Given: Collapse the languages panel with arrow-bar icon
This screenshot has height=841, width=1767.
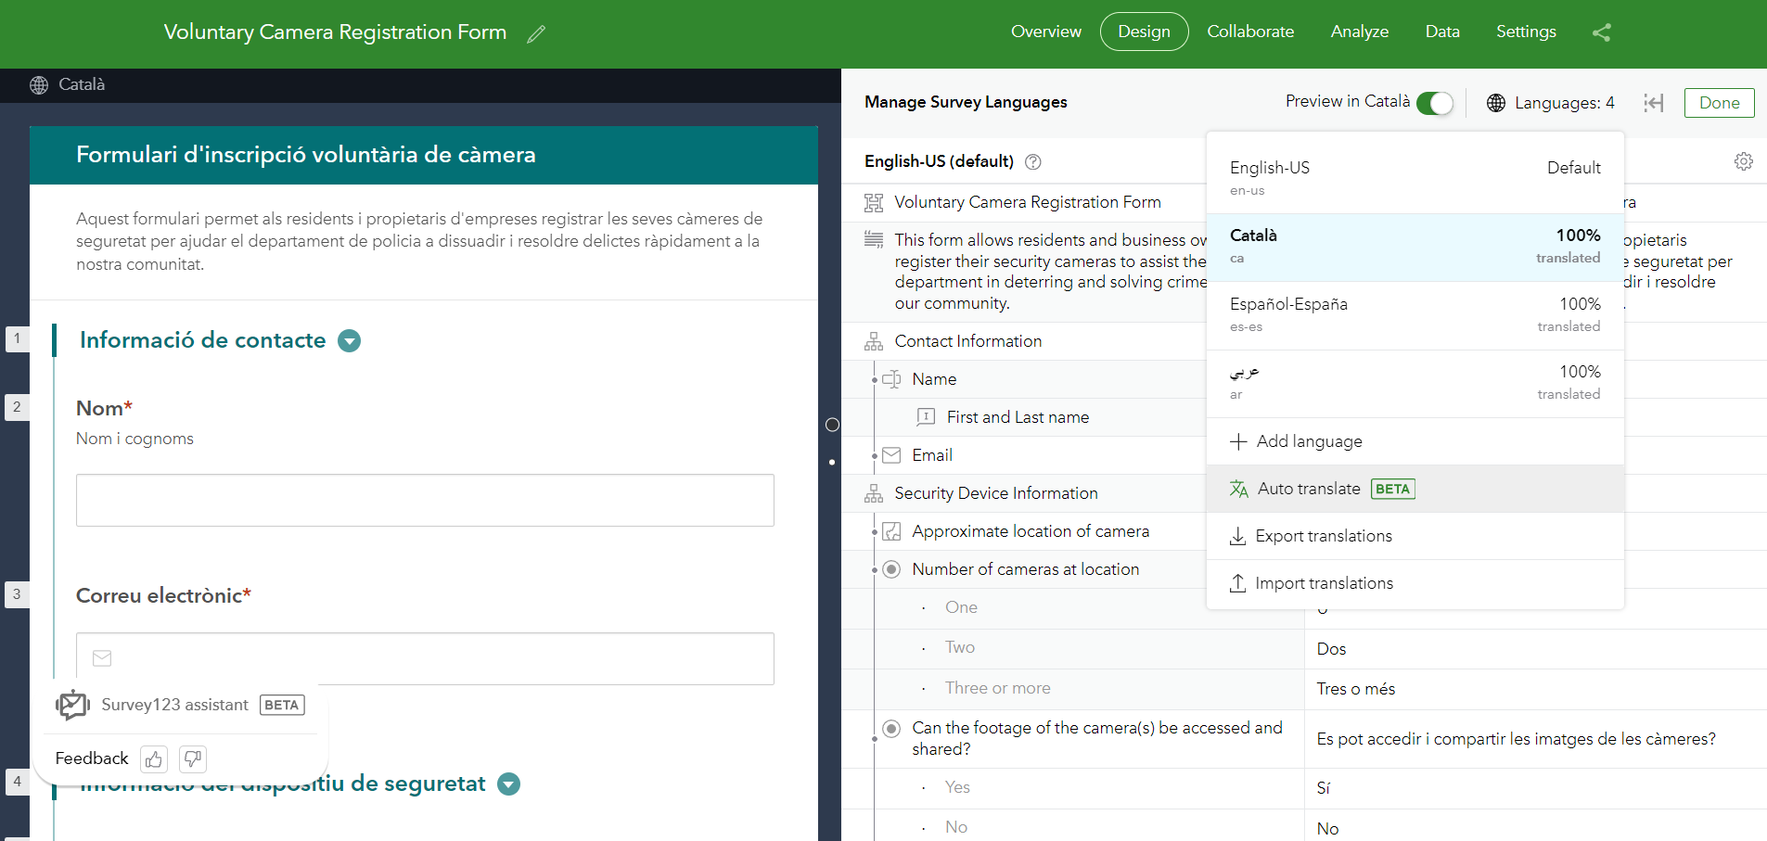Looking at the screenshot, I should [x=1653, y=103].
